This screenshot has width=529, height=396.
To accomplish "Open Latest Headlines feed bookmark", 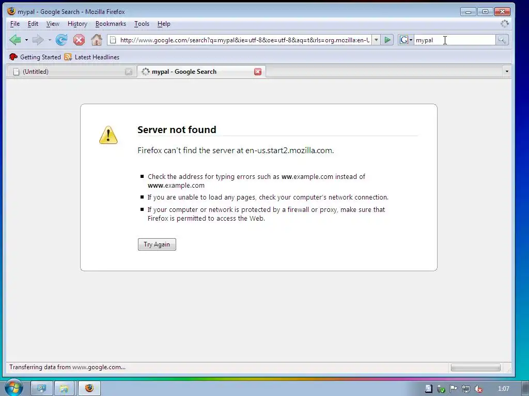I will pyautogui.click(x=92, y=57).
